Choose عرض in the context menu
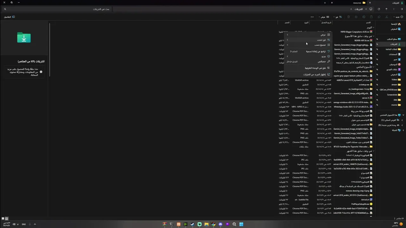Viewport: 406px width, 228px height. tap(308, 35)
